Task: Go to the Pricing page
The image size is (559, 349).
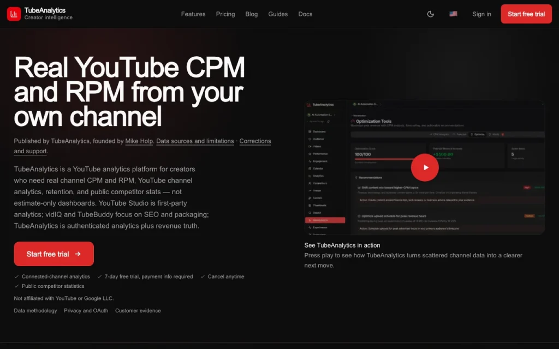Action: (225, 14)
